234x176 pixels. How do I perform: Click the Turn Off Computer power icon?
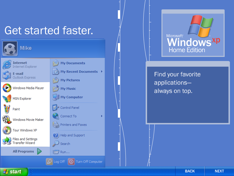[x=71, y=162]
